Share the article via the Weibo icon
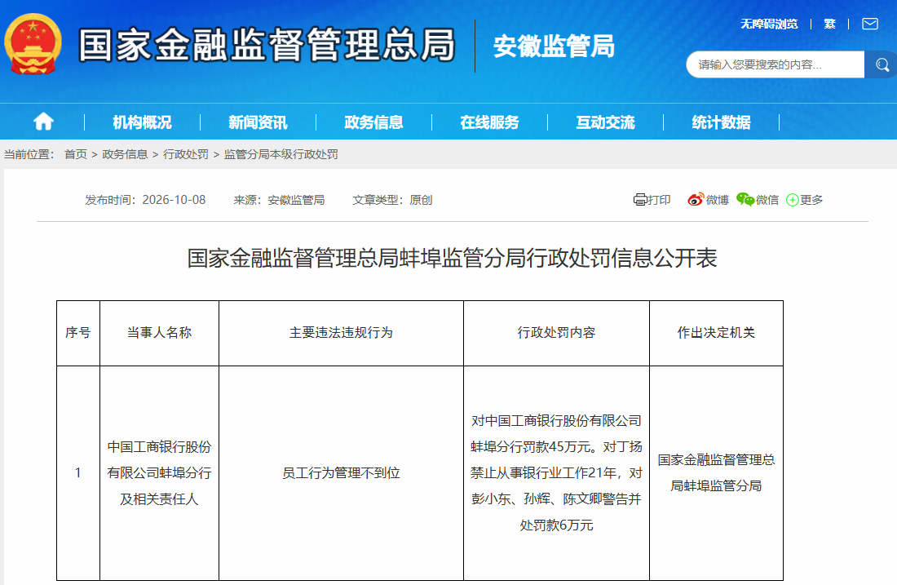The image size is (897, 585). [x=696, y=200]
